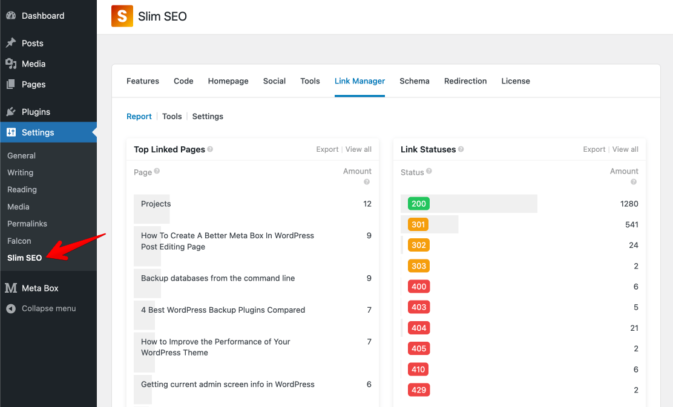Screen dimensions: 673x407
Task: Open the License tab
Action: tap(516, 81)
